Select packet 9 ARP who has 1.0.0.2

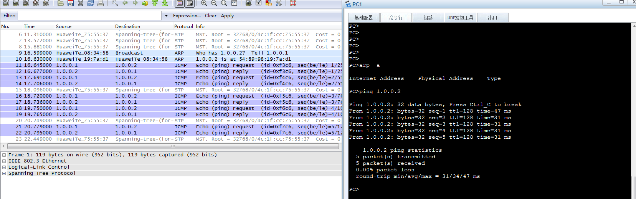(171, 53)
